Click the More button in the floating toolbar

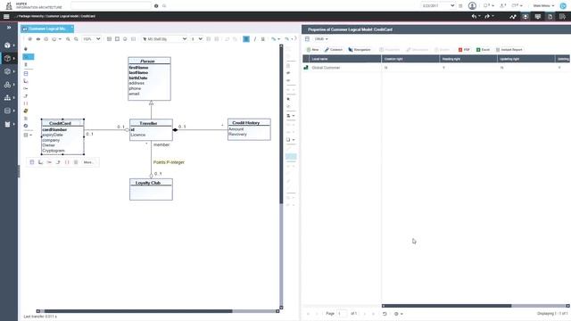88,162
